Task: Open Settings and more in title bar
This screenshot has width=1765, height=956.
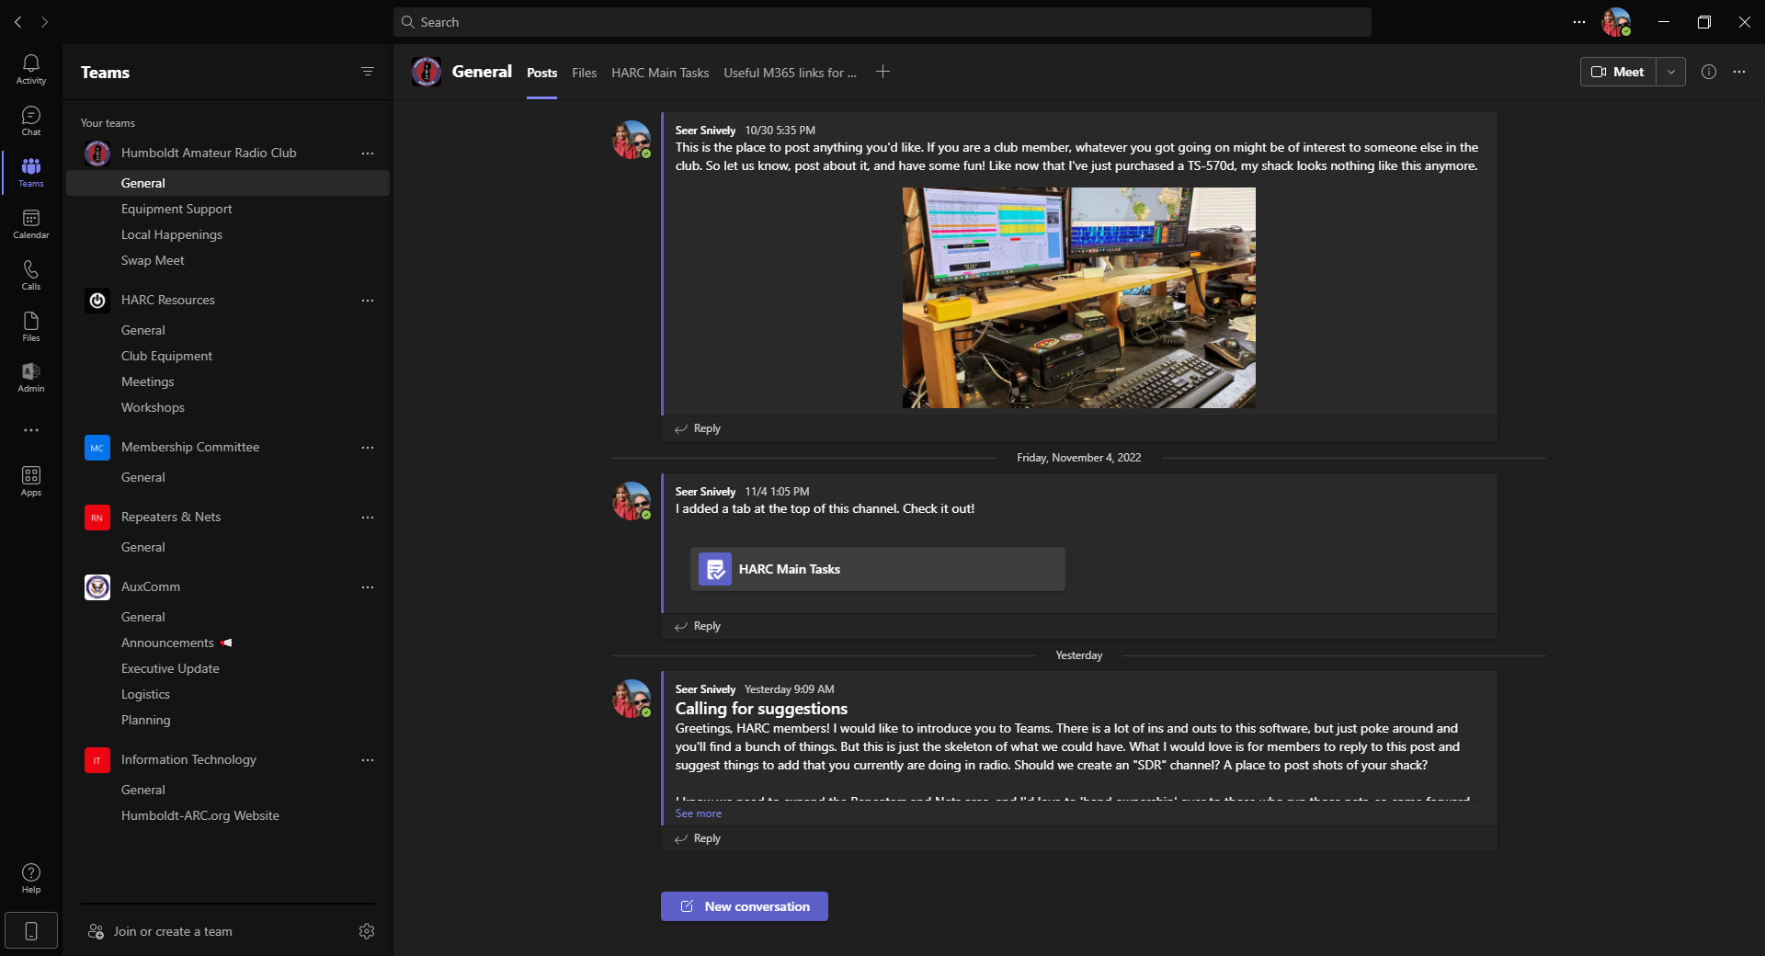Action: tap(1579, 22)
